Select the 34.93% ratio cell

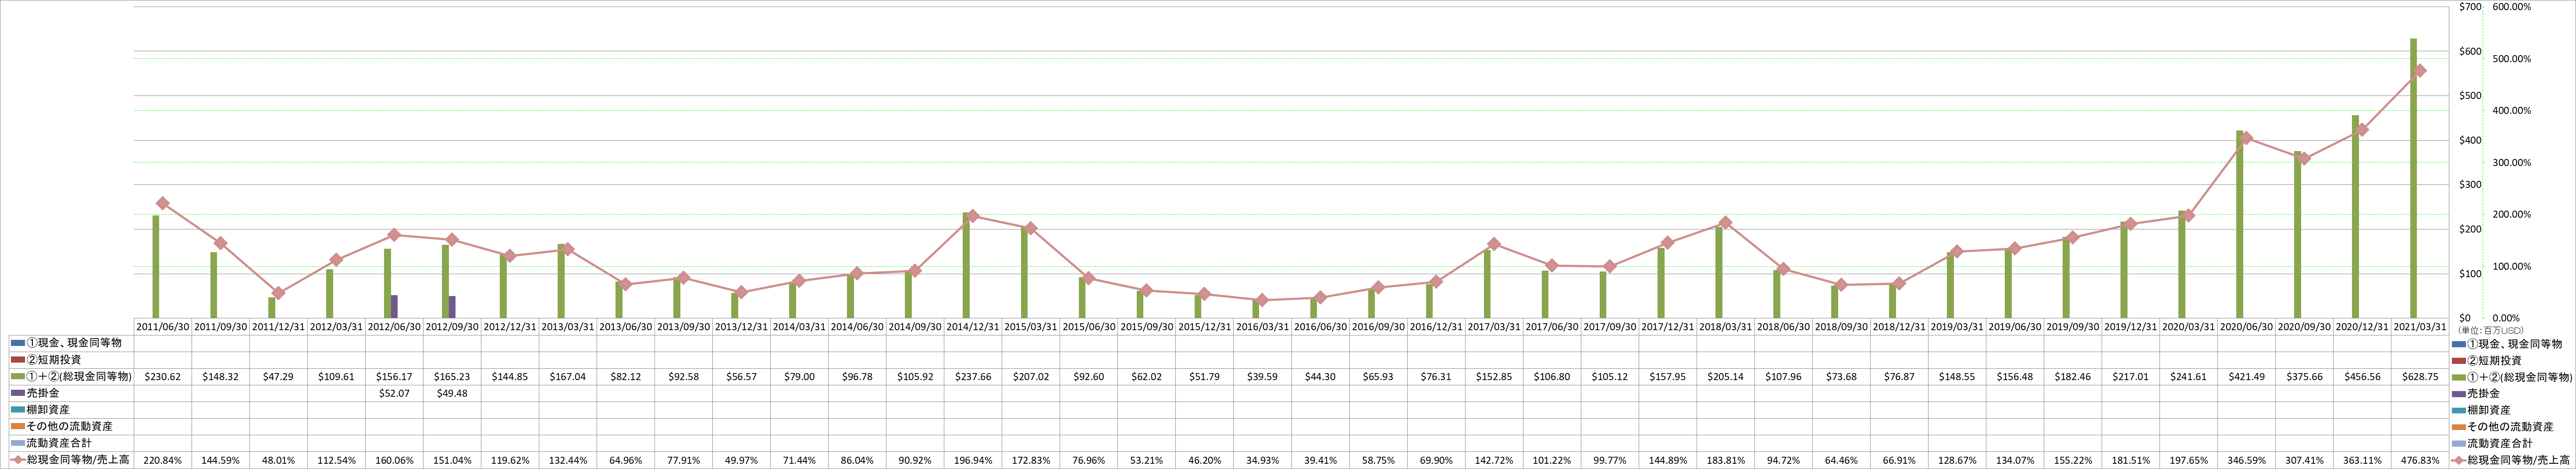click(1262, 460)
